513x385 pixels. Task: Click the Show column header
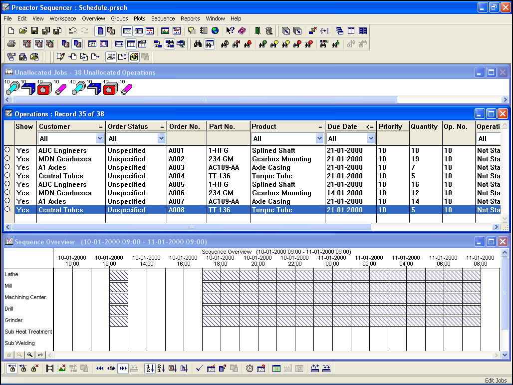[25, 126]
